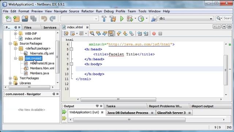Expand the Test Packages node
This screenshot has width=234, height=132.
pyautogui.click(x=10, y=78)
